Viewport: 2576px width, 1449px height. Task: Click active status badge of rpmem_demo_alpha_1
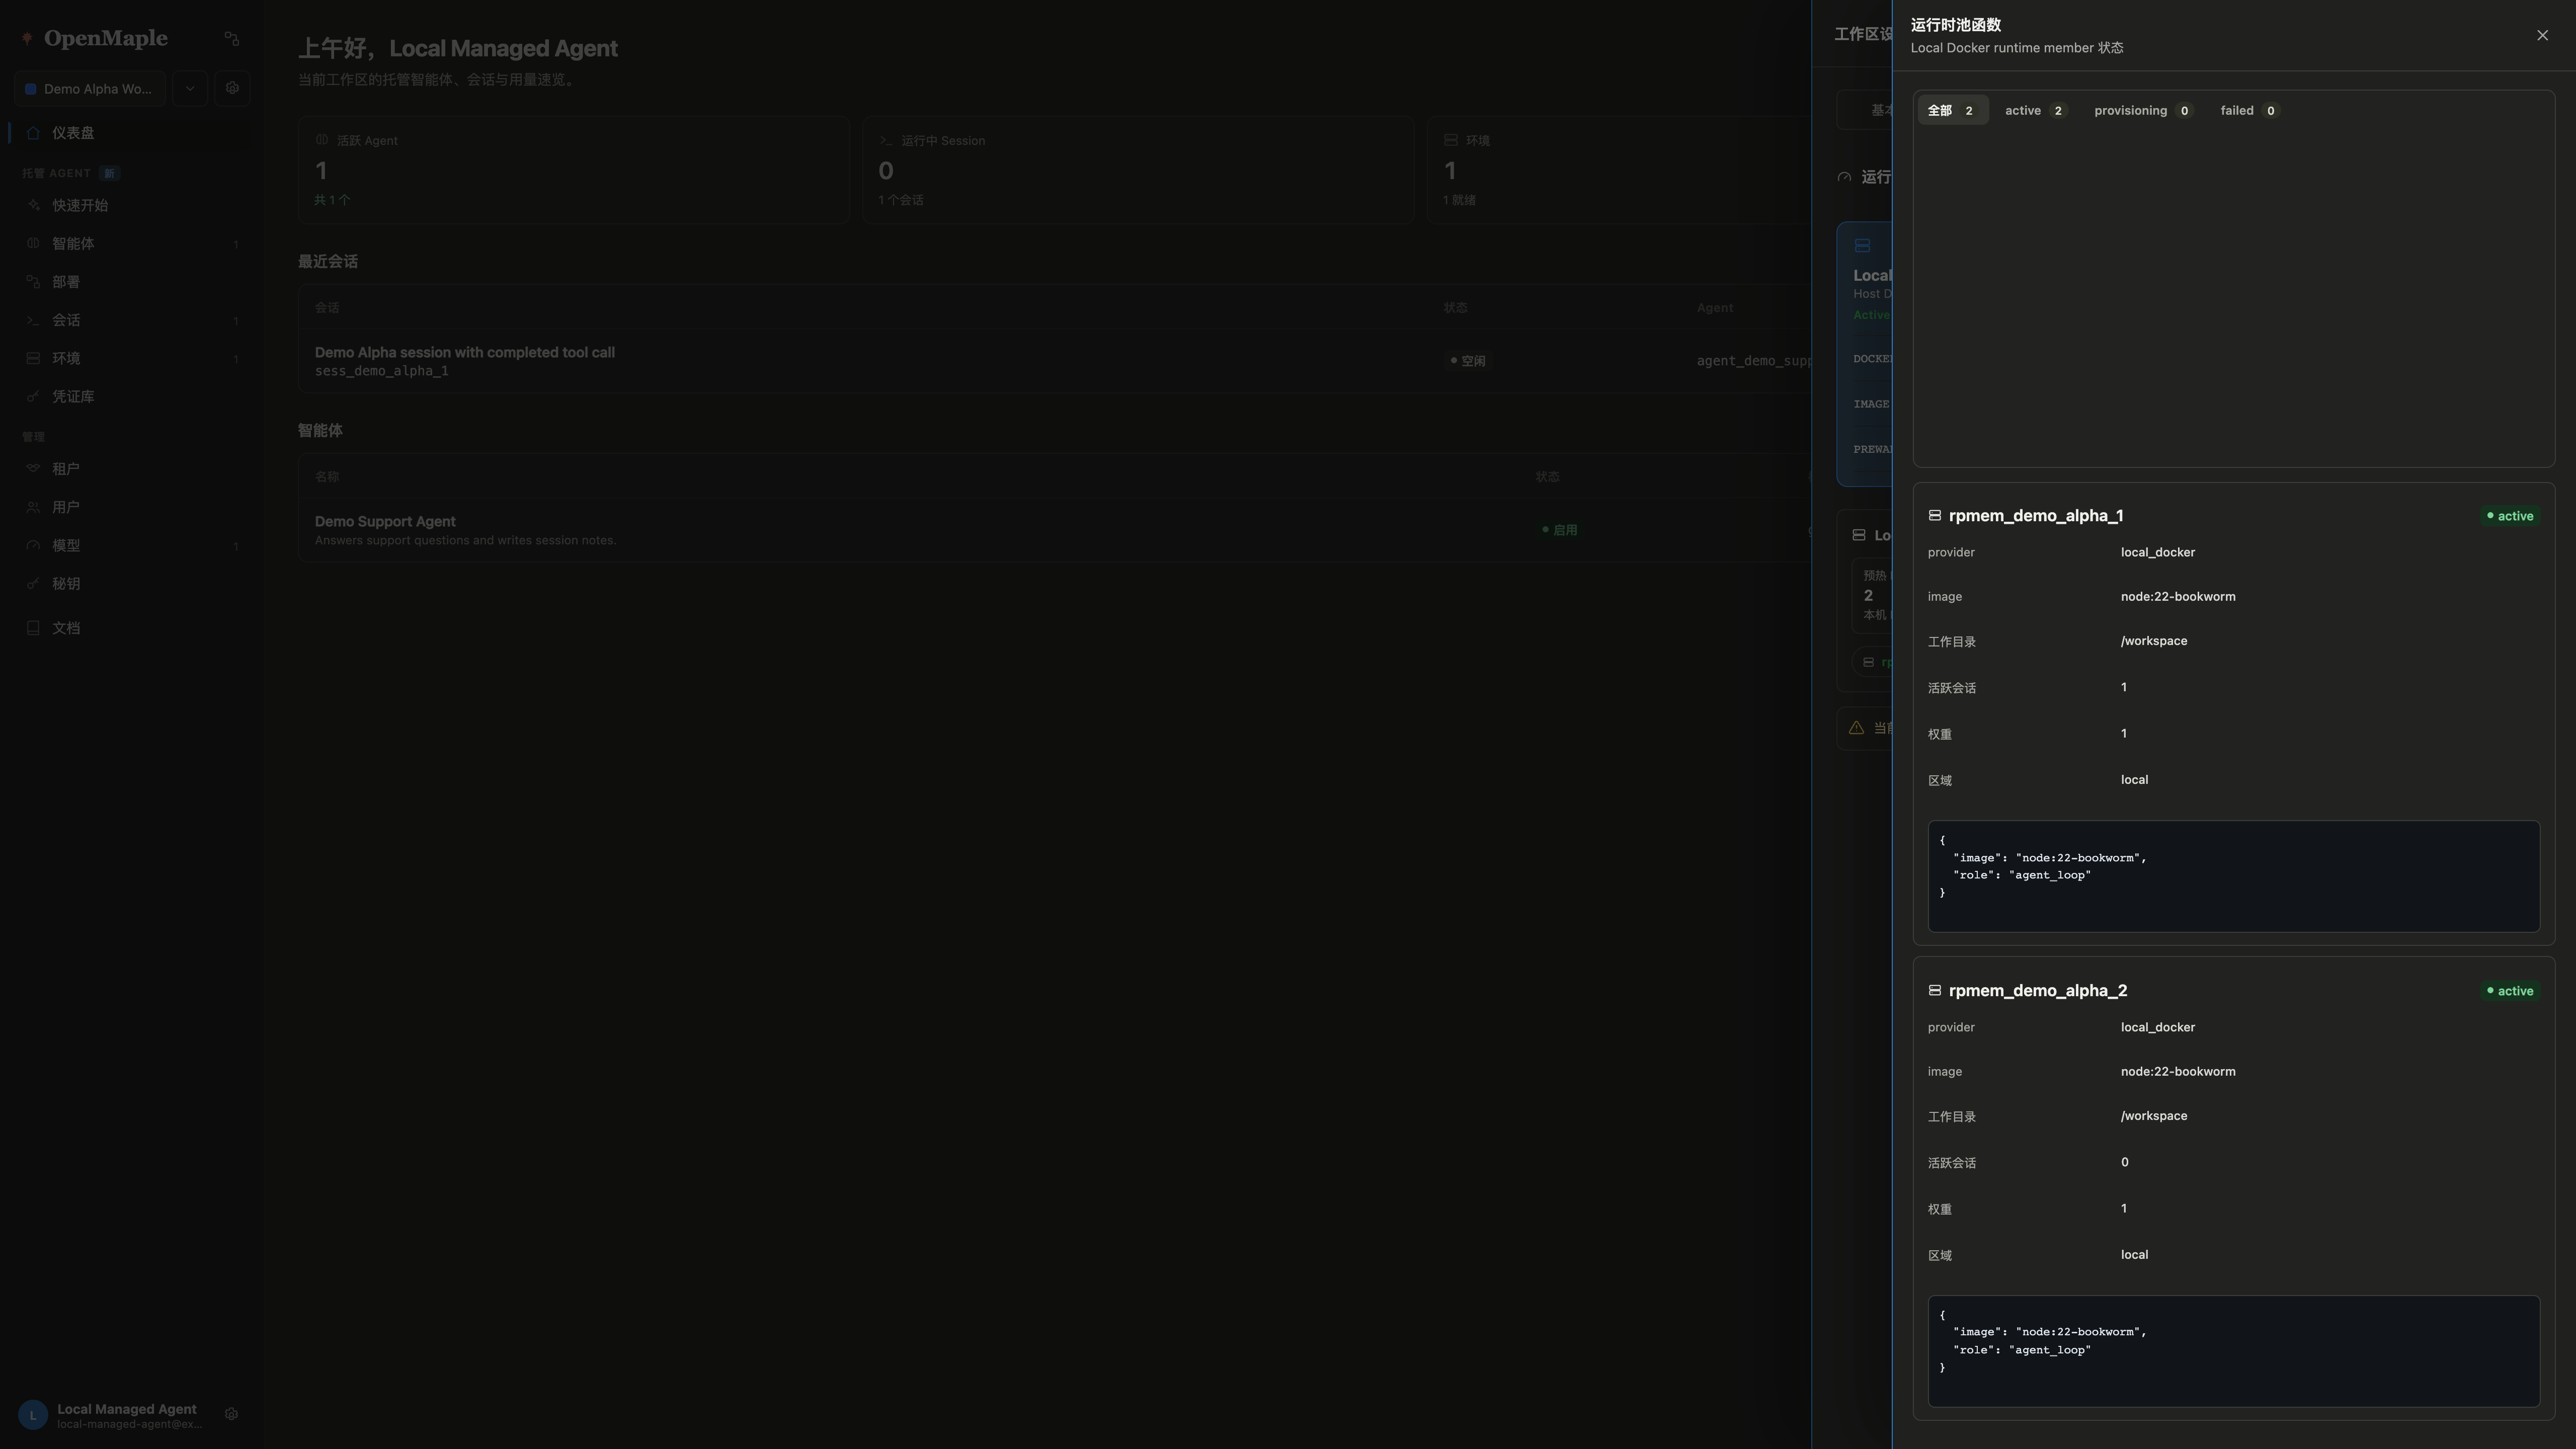pyautogui.click(x=2510, y=516)
